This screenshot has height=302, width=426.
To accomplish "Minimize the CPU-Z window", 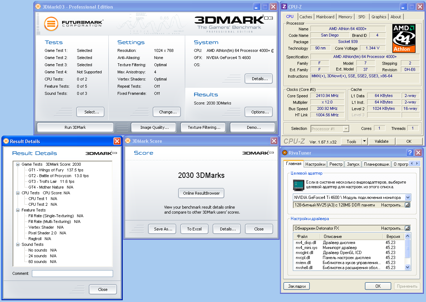I will pyautogui.click(x=404, y=7).
